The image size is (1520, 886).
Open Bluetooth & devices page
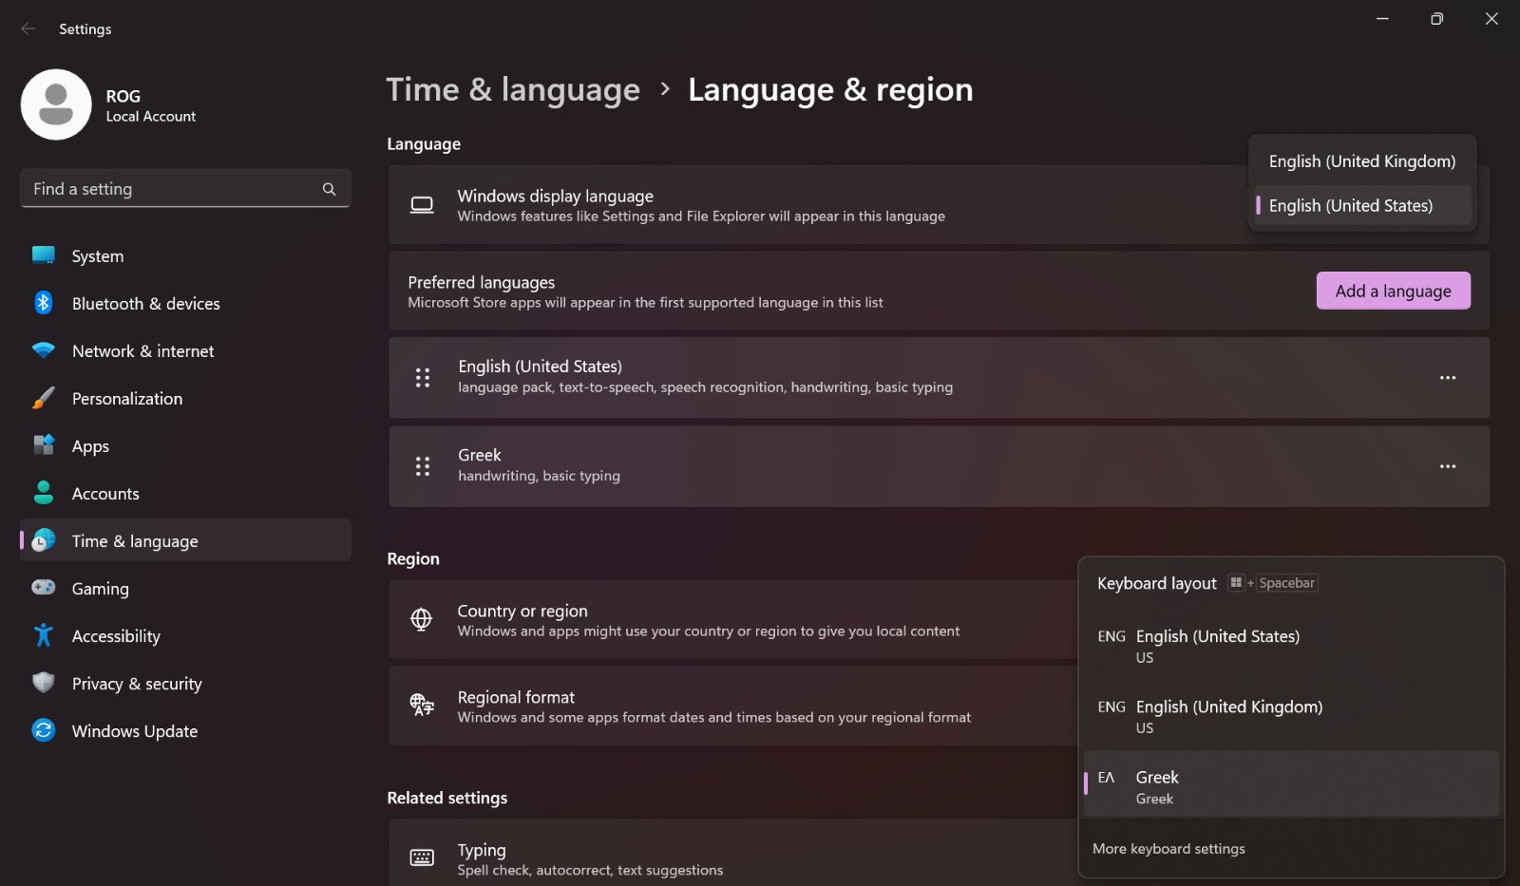coord(185,303)
